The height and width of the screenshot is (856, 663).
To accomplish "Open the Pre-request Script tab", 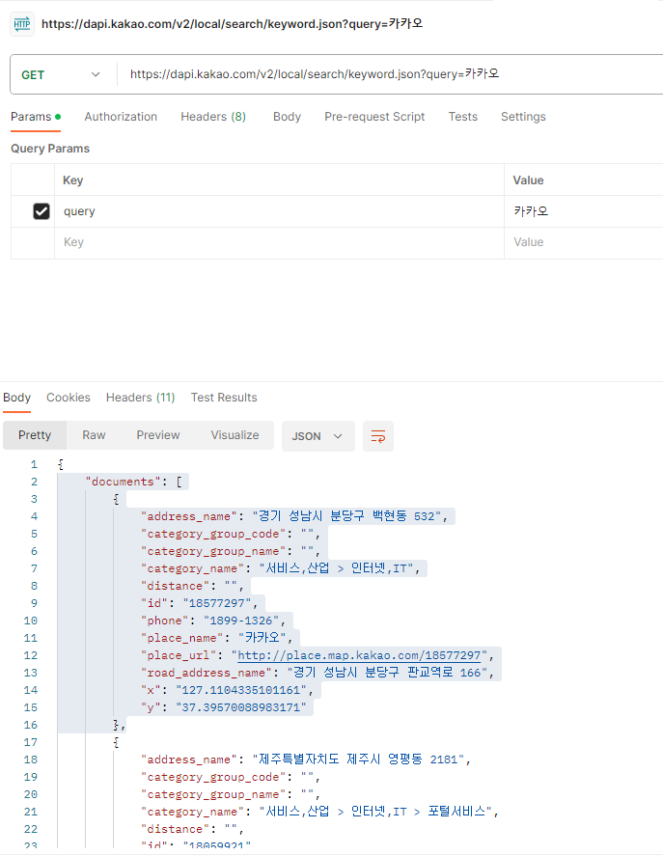I will click(x=374, y=117).
